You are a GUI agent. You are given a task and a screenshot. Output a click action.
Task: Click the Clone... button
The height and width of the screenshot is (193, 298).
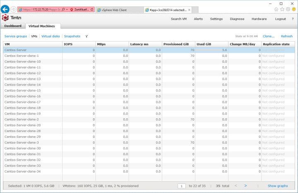click(268, 37)
